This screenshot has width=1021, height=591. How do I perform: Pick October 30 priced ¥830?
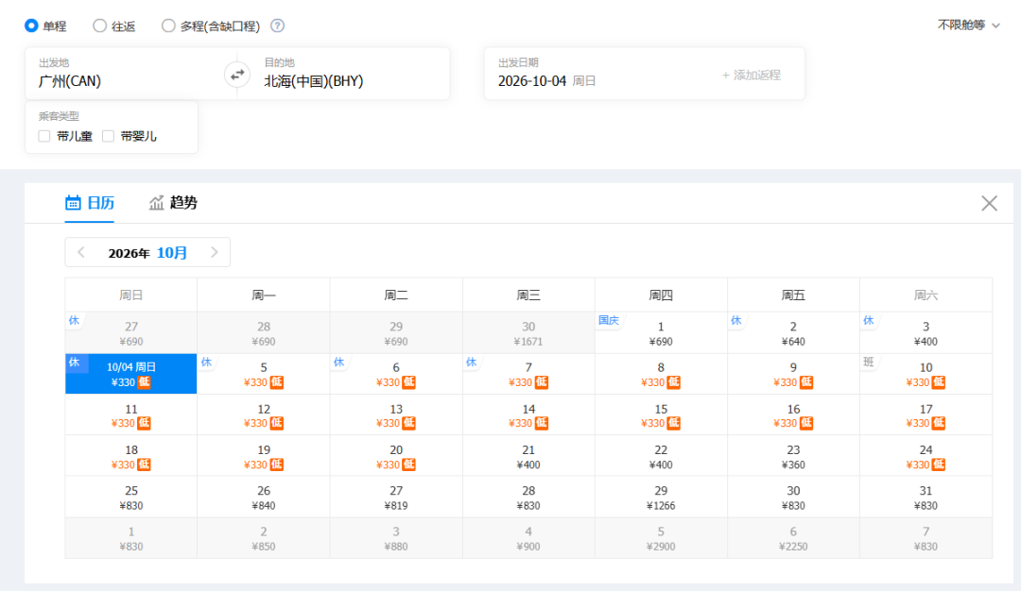793,497
